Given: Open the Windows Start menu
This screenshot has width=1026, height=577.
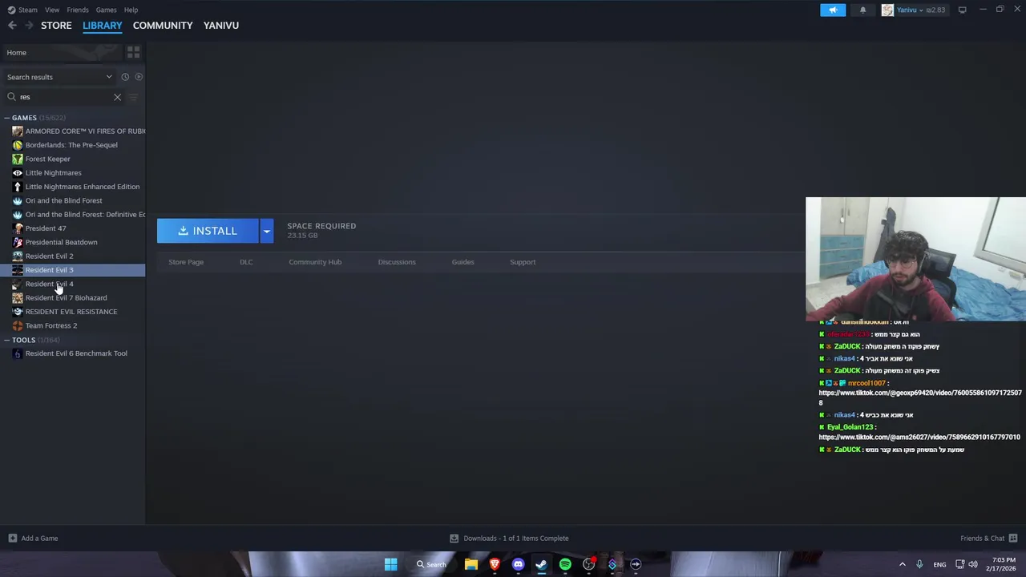Looking at the screenshot, I should 390,564.
